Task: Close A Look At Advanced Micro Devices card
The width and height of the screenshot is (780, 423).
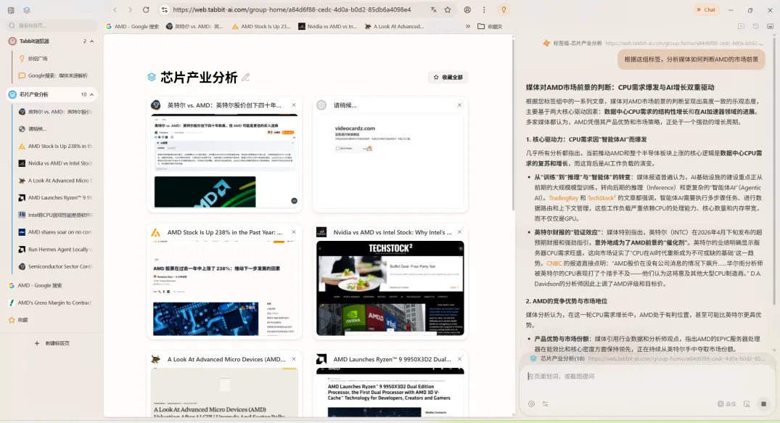Action: [x=294, y=359]
